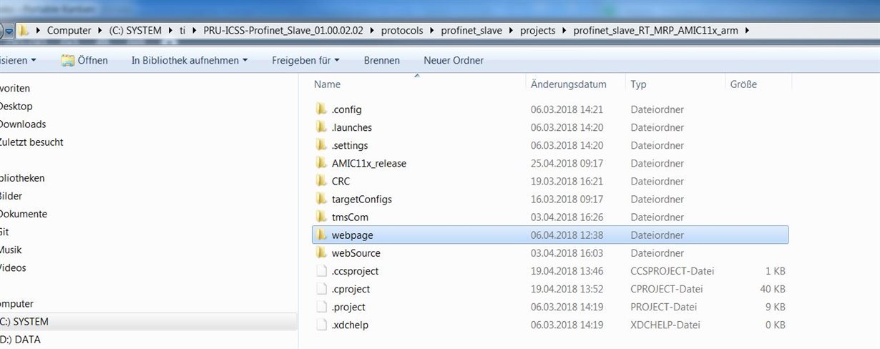Navigate to protocols breadcrumb
Image resolution: width=880 pixels, height=349 pixels.
coord(402,31)
